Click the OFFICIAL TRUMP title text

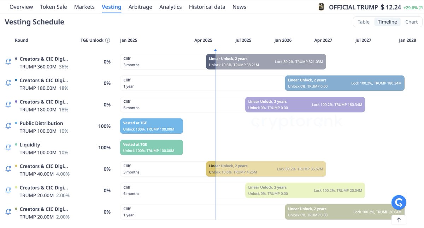point(353,7)
